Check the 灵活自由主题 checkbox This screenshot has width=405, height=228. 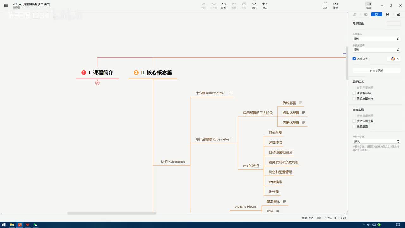click(x=354, y=121)
